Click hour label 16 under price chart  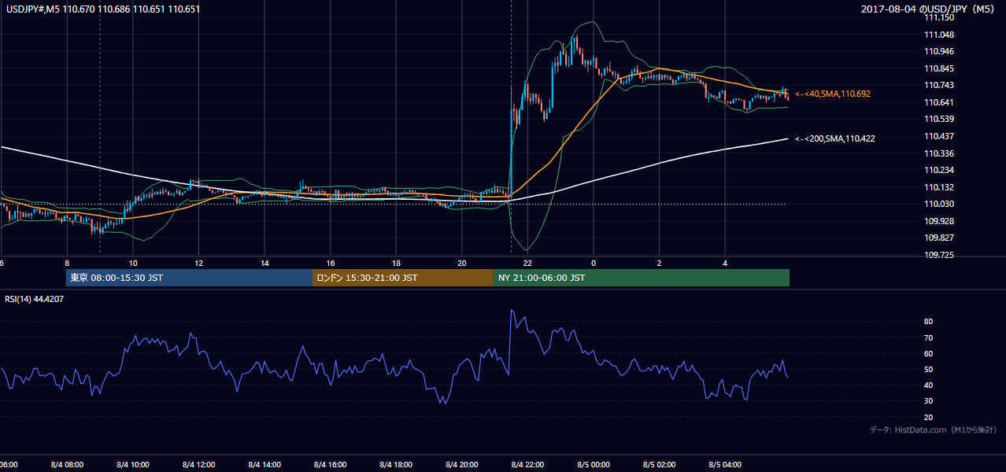pos(331,263)
